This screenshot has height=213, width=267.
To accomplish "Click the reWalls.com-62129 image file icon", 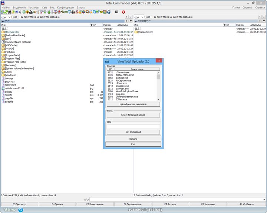I will [3, 89].
